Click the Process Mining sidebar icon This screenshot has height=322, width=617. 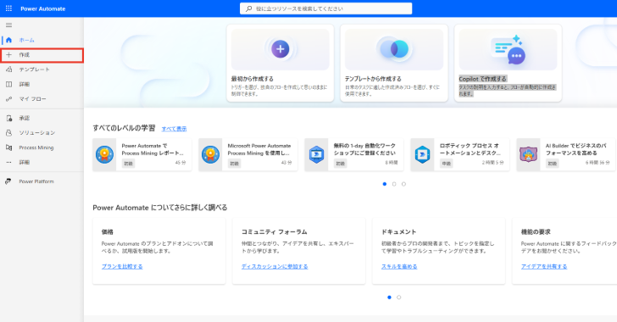tap(8, 147)
